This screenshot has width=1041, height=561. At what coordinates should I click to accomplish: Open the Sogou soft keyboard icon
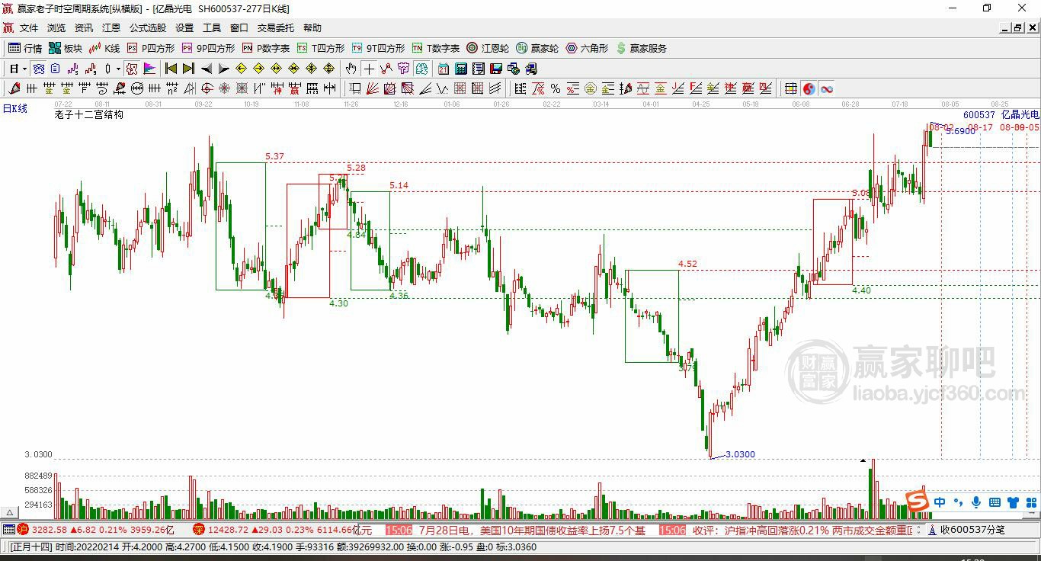pos(995,502)
